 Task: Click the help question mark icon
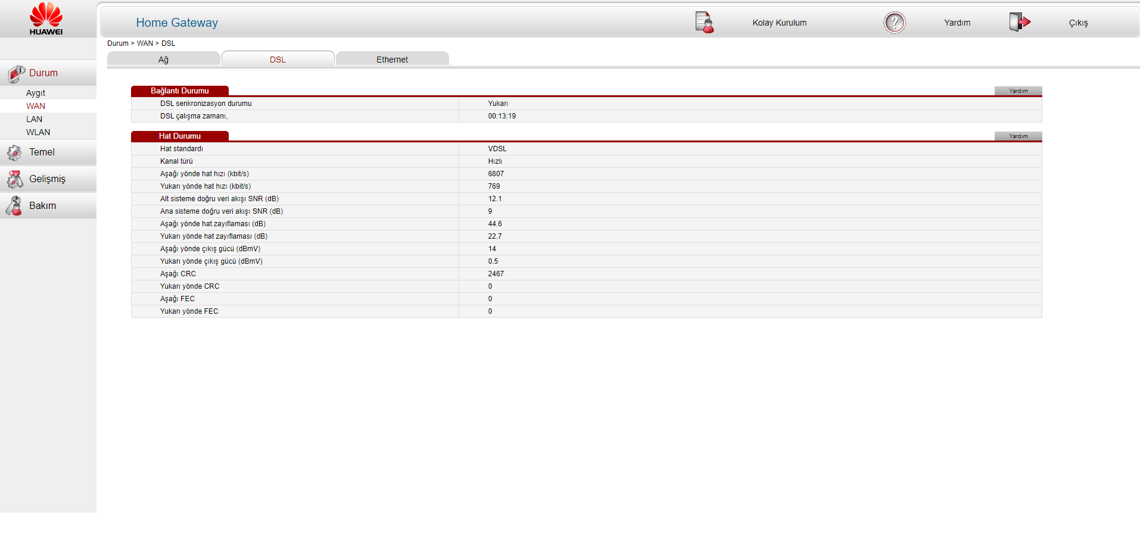(894, 23)
